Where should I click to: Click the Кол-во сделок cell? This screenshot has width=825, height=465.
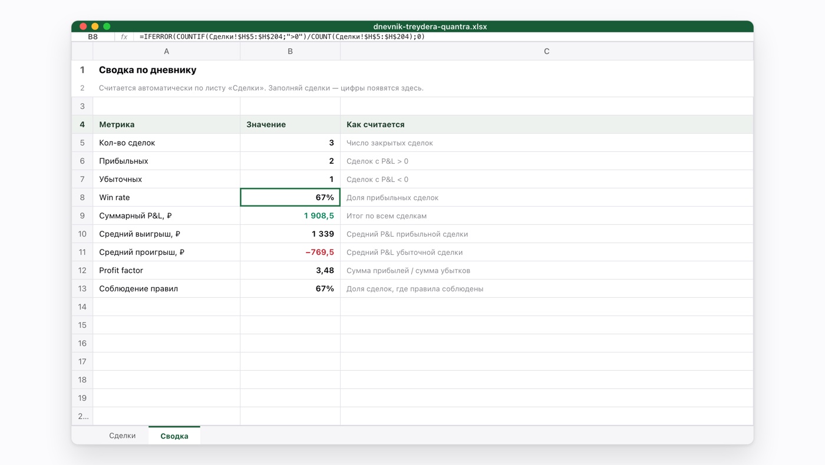click(x=166, y=142)
